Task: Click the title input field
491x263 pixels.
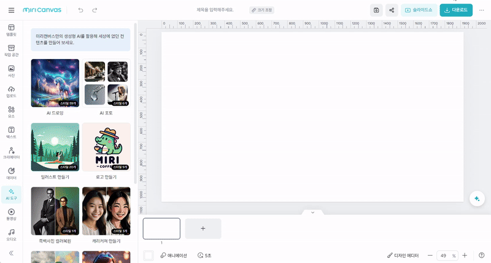Action: click(215, 10)
